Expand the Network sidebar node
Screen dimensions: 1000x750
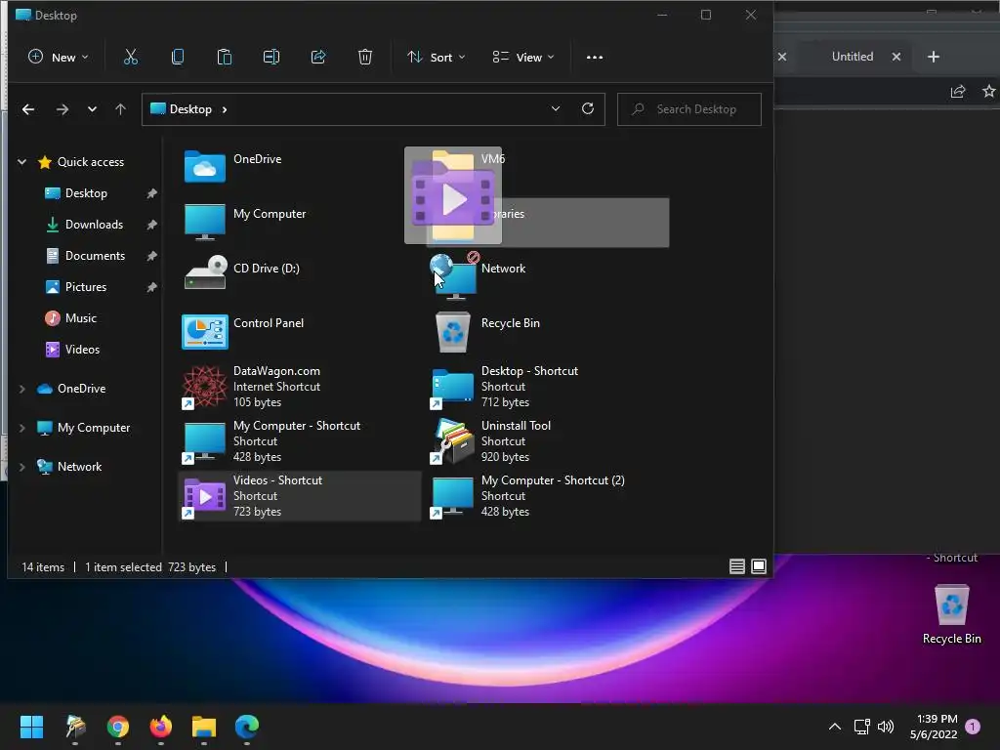pyautogui.click(x=21, y=467)
